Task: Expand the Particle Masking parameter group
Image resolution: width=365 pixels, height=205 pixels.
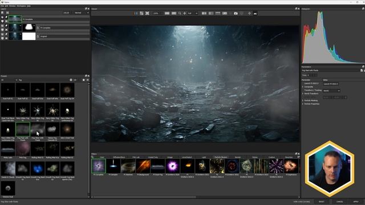Action: pos(303,100)
